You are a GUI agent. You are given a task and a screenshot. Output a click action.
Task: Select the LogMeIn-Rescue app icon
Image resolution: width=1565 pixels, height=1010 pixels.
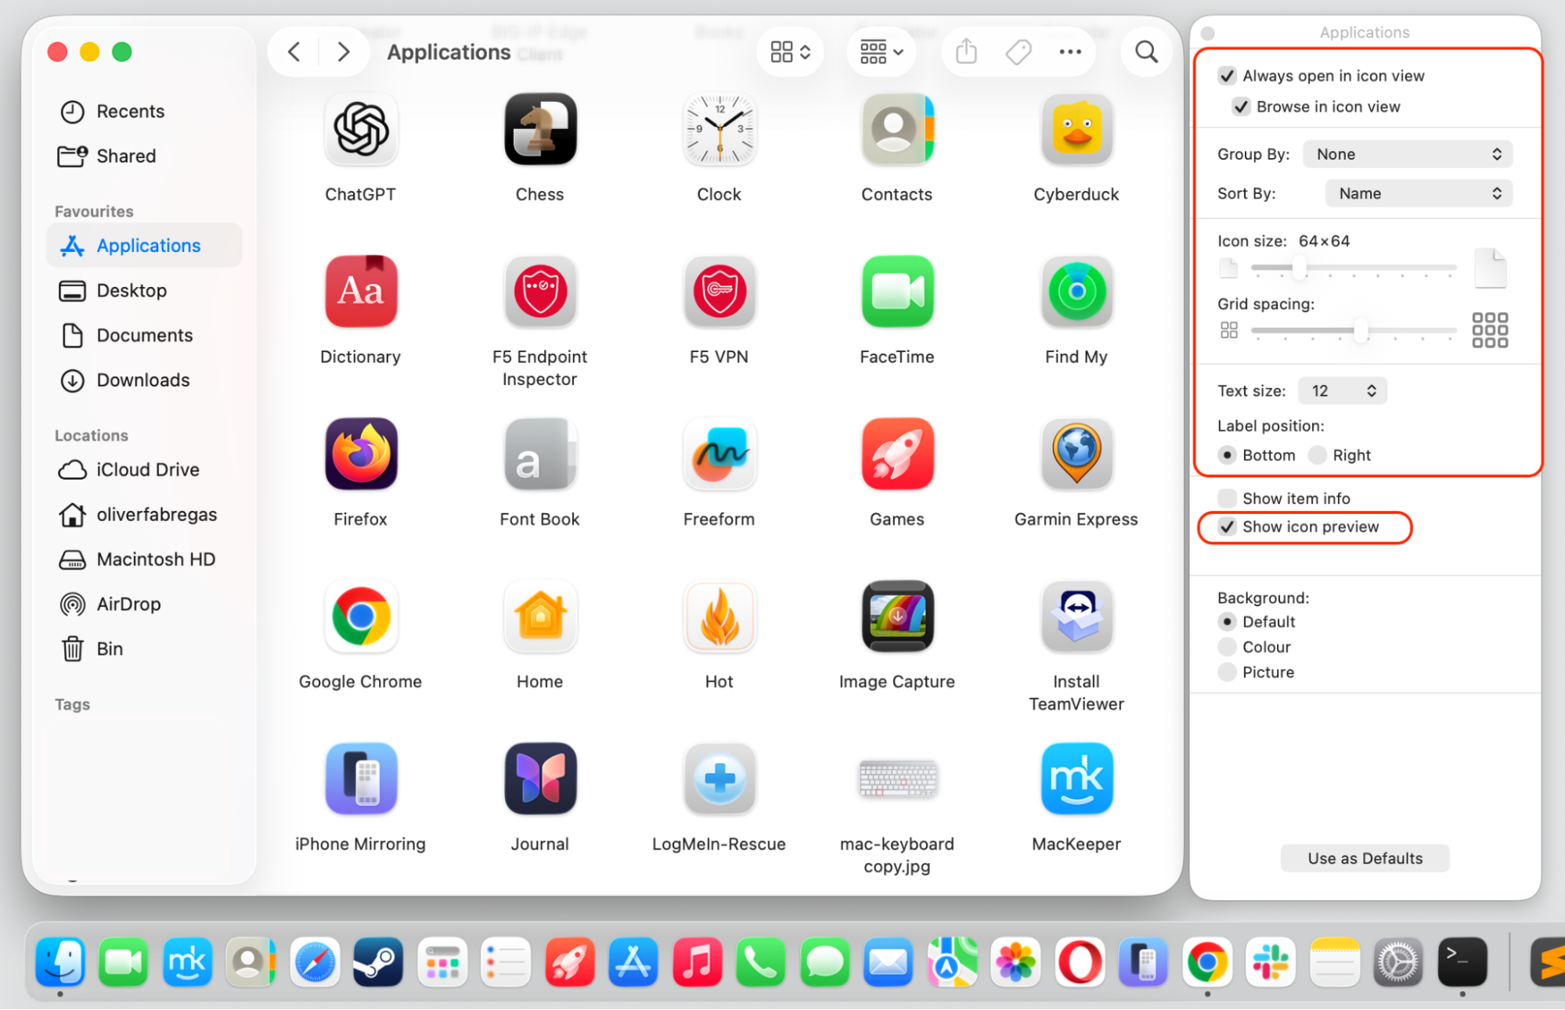pos(719,778)
